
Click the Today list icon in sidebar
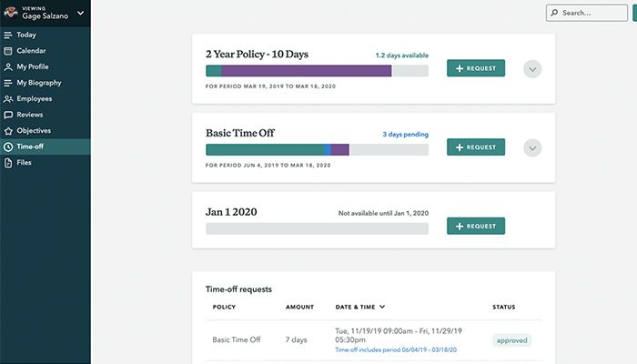(x=8, y=35)
